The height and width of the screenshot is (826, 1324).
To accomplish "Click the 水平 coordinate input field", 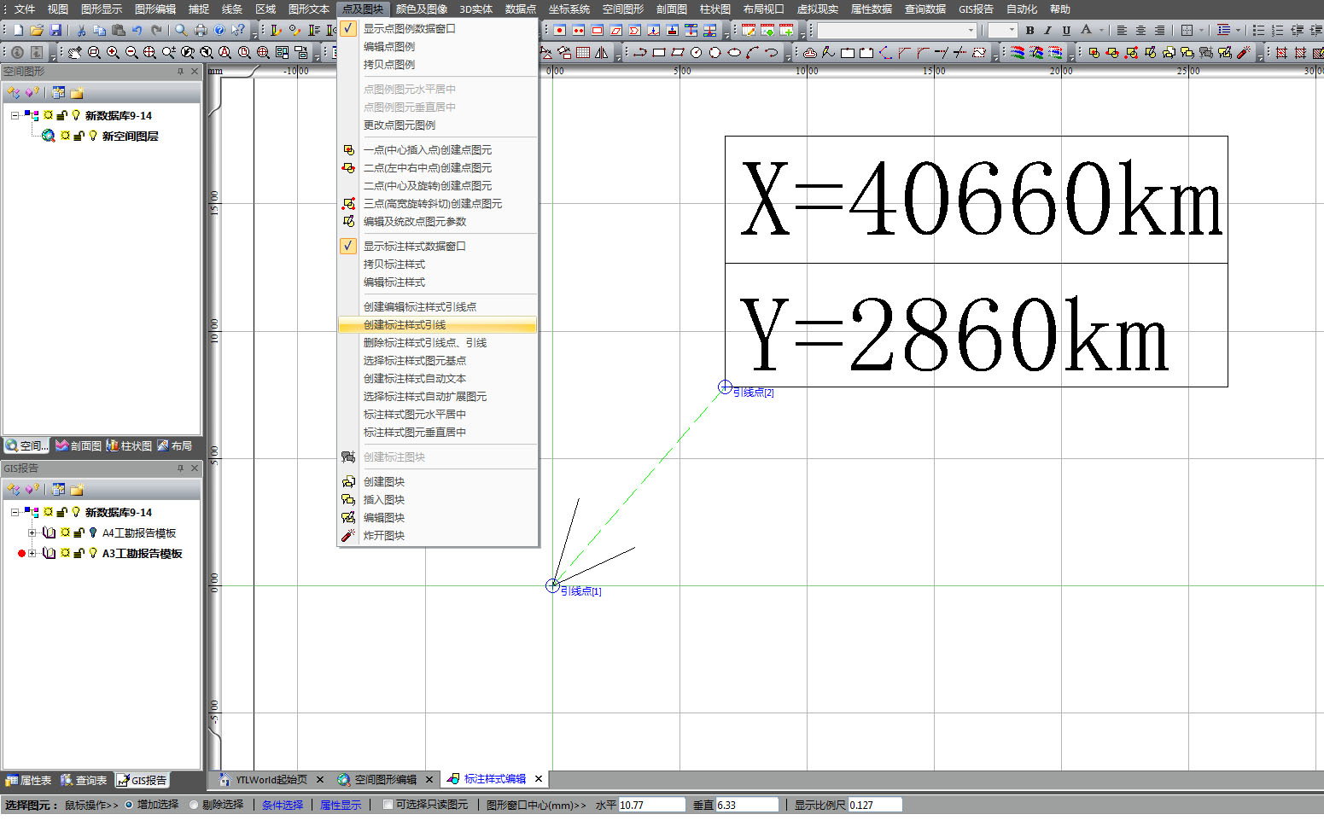I will [651, 805].
